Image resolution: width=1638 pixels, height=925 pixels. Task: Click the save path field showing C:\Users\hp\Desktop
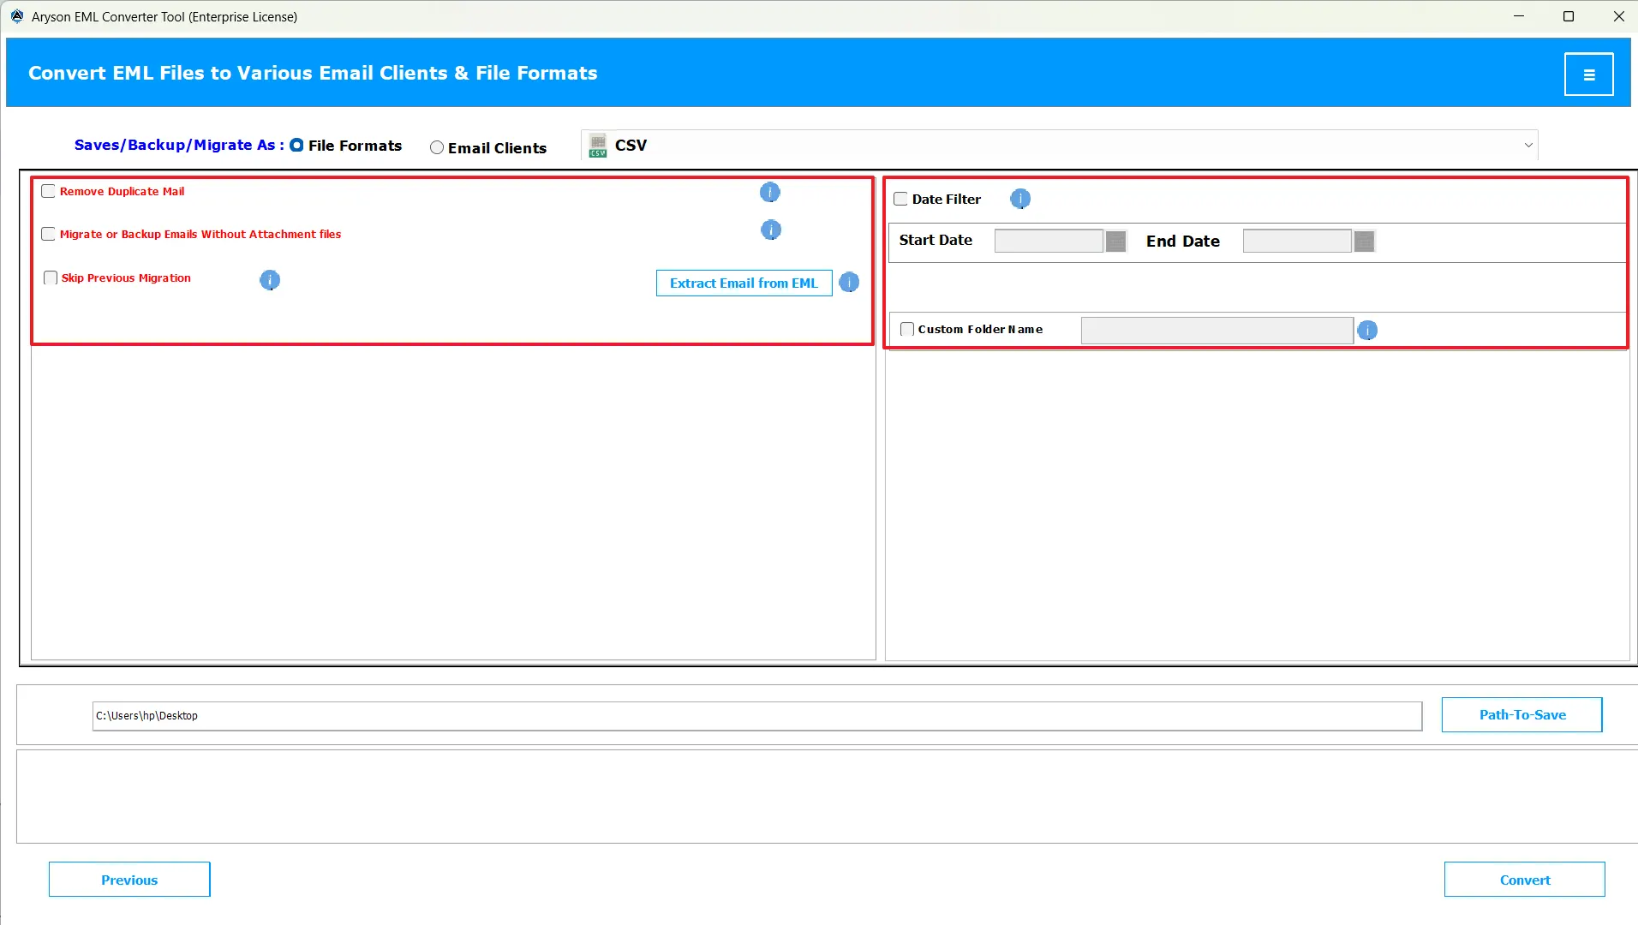click(x=757, y=716)
